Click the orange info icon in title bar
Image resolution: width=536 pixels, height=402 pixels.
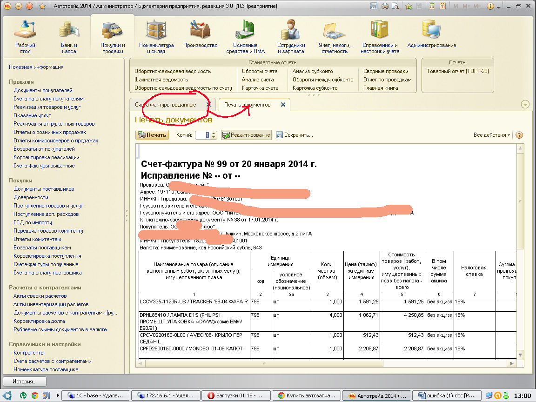point(490,6)
